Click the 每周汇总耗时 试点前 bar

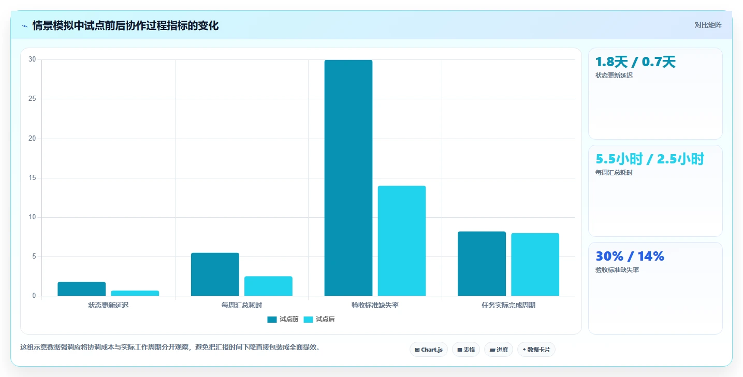point(215,274)
